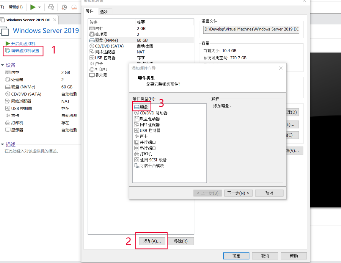Select CD/DVD 驱动器 hardware type

153,113
